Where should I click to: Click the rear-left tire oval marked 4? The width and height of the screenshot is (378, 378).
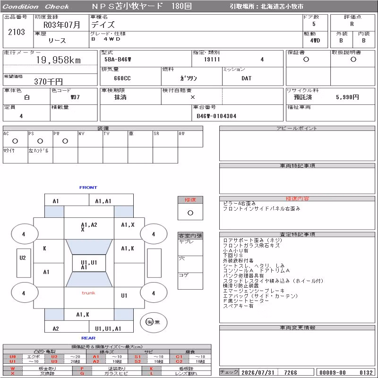[x=25, y=293]
